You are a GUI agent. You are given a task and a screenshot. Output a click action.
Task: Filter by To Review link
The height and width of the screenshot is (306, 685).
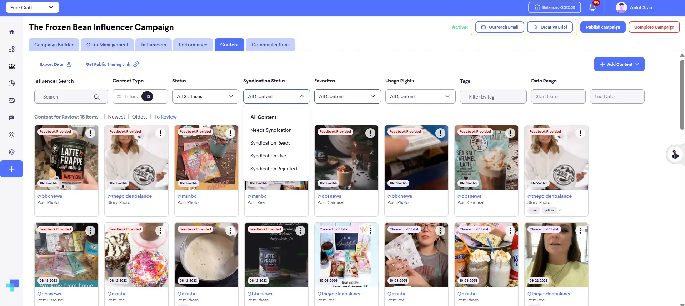(x=165, y=117)
